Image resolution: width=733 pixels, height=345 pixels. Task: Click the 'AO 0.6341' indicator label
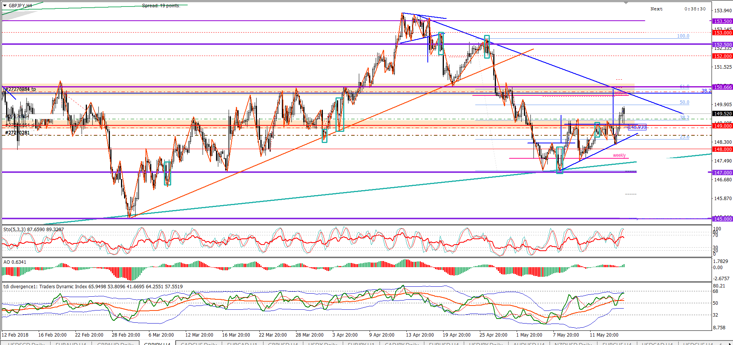coord(15,262)
